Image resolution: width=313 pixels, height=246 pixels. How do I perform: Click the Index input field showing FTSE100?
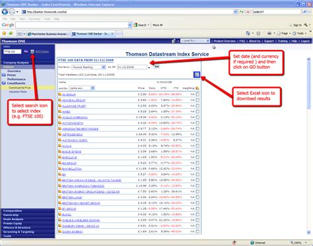point(13,51)
